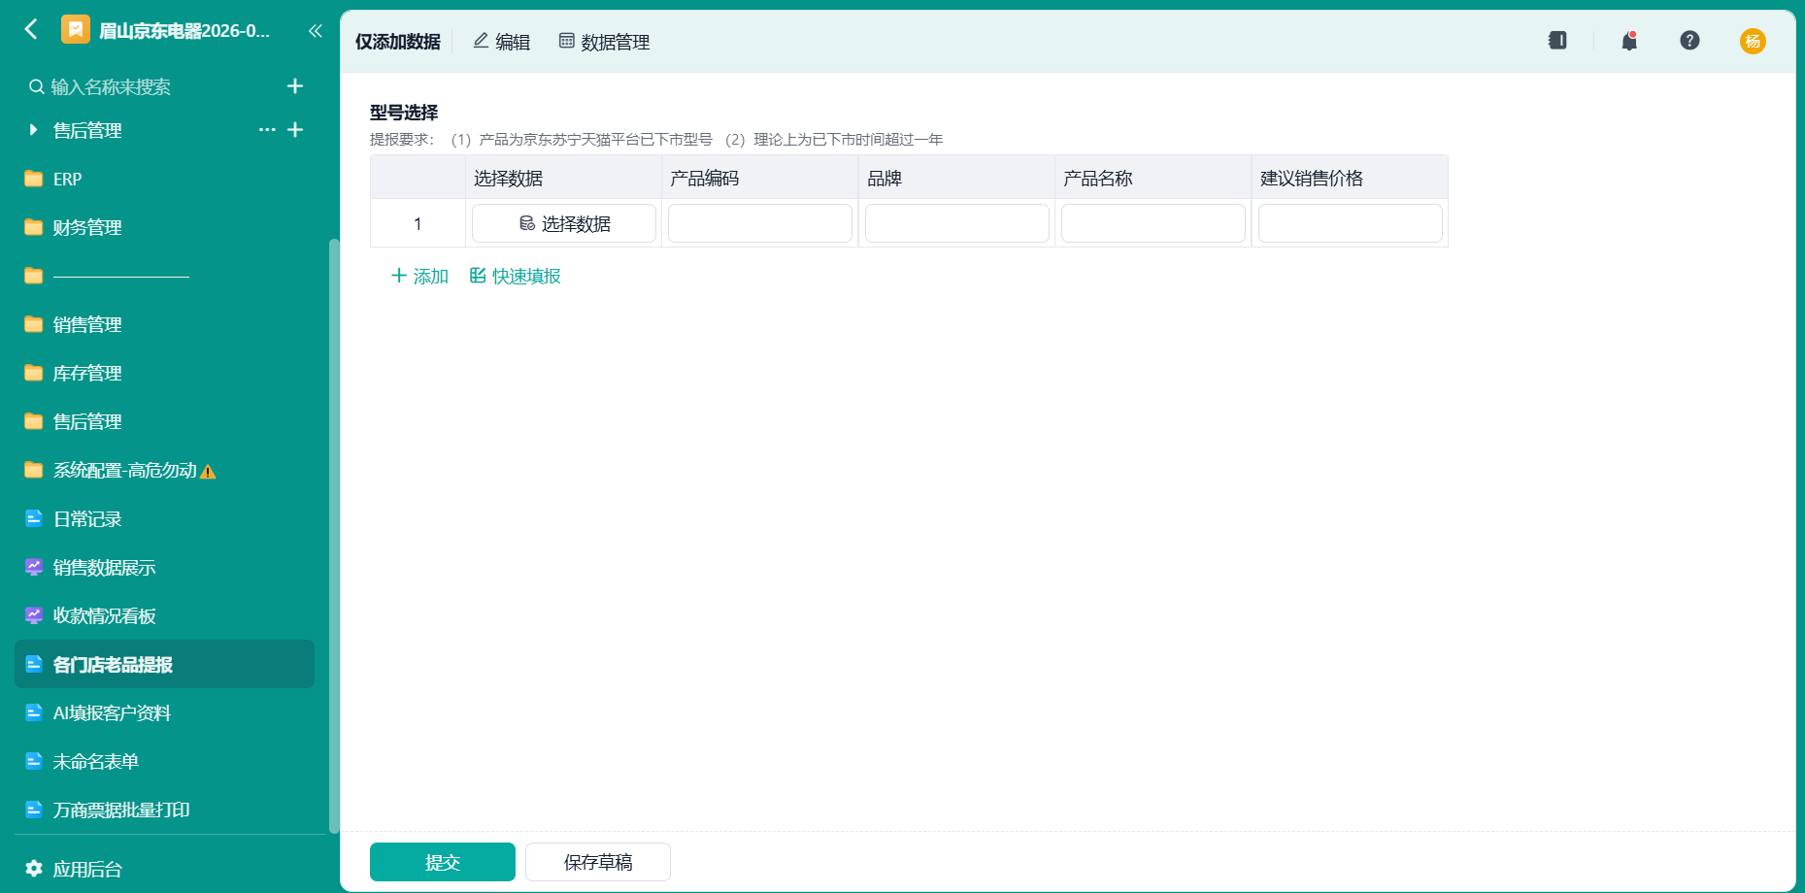Image resolution: width=1805 pixels, height=893 pixels.
Task: Click the 提交 button
Action: click(443, 862)
